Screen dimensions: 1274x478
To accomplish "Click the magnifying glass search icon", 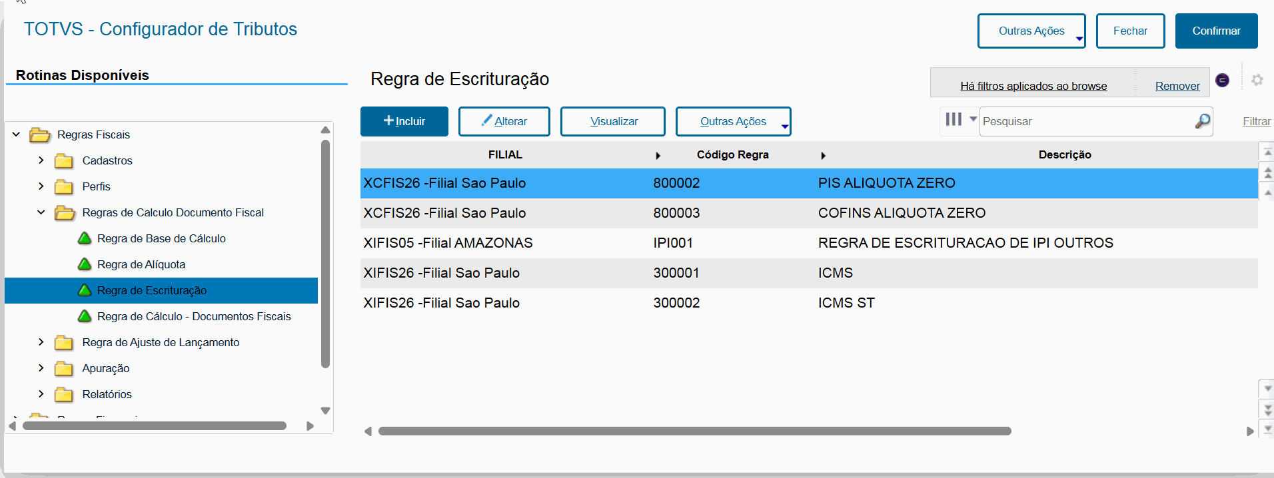I will tap(1202, 121).
